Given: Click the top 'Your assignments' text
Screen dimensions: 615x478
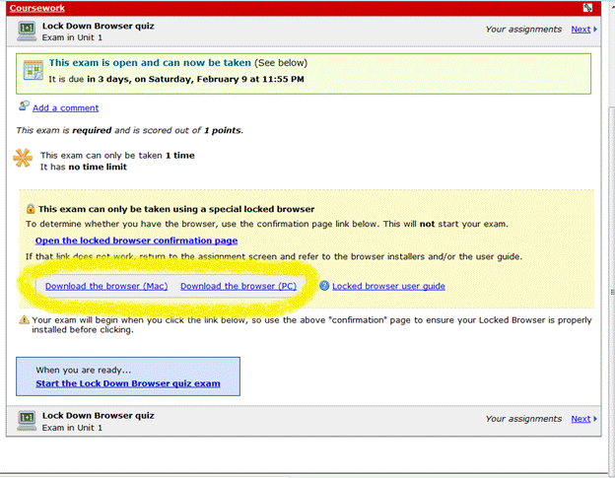Looking at the screenshot, I should 523,30.
